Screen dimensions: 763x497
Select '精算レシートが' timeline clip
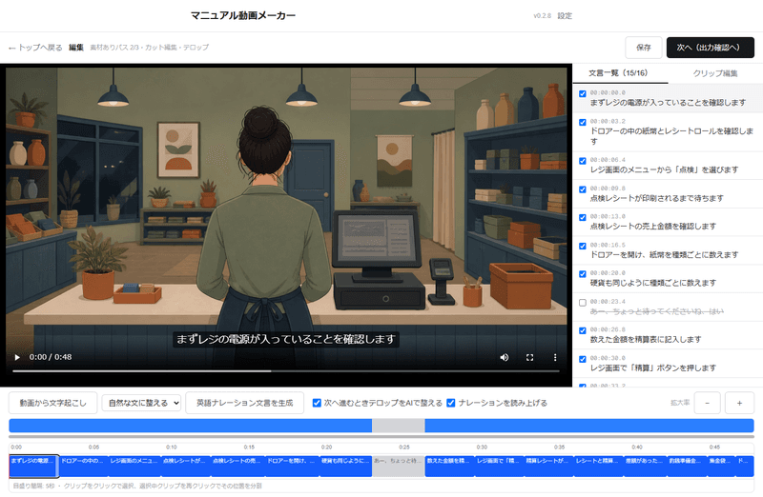(x=549, y=466)
